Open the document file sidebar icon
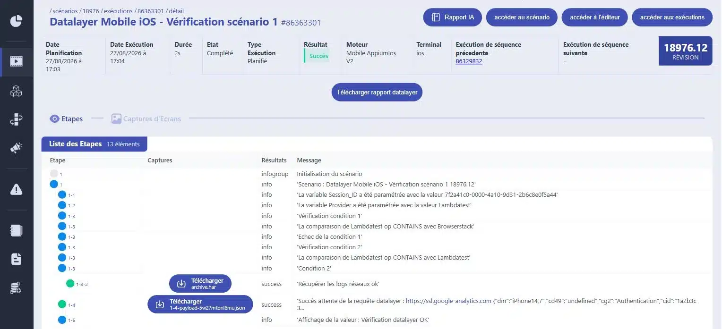 click(17, 259)
